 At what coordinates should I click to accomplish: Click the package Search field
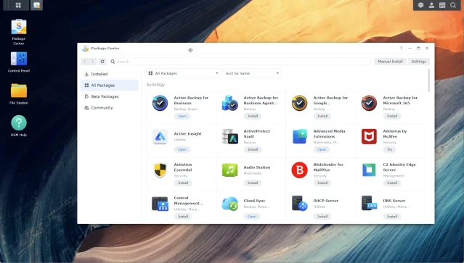tap(240, 62)
